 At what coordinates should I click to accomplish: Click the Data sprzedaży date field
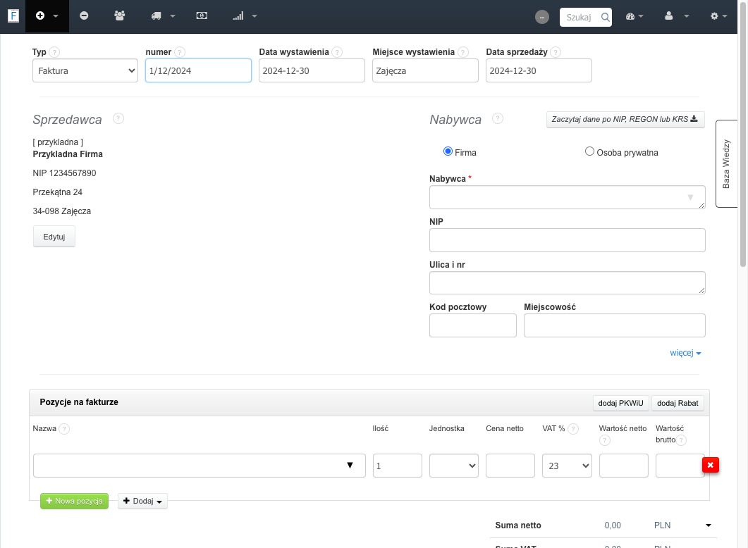coord(539,70)
